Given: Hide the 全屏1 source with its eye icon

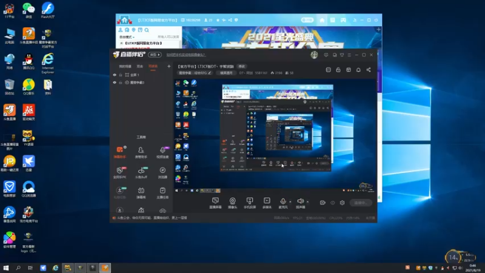Looking at the screenshot, I should pos(115,75).
